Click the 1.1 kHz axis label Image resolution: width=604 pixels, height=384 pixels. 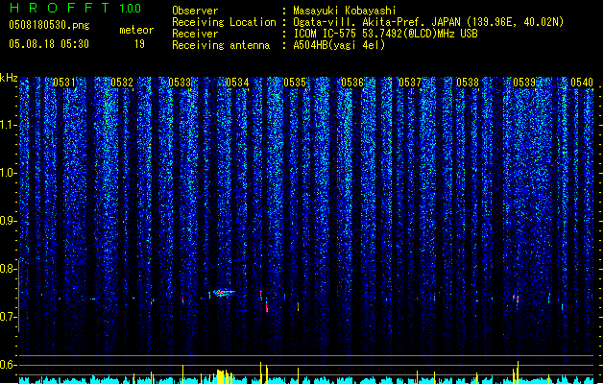(8, 125)
